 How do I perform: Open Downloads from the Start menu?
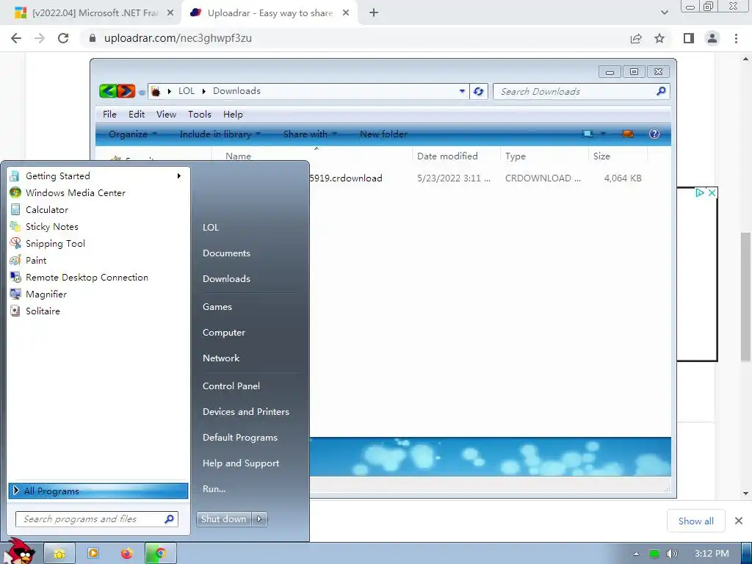(x=226, y=278)
